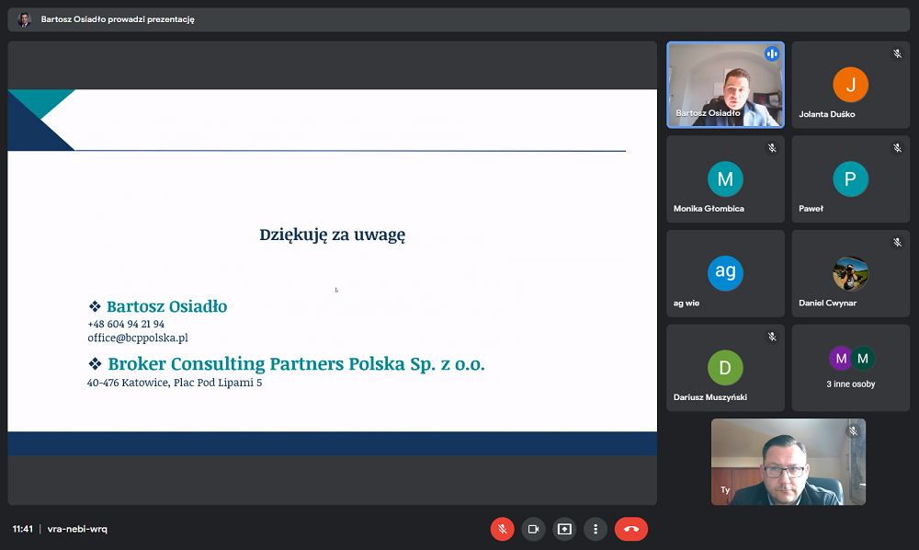The height and width of the screenshot is (550, 919).
Task: Select Paweł's teal P avatar
Action: click(850, 179)
